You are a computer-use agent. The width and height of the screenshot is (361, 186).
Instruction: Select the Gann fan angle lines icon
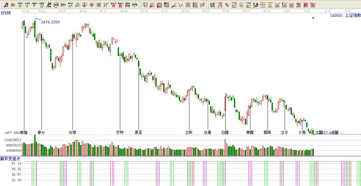click(x=152, y=5)
